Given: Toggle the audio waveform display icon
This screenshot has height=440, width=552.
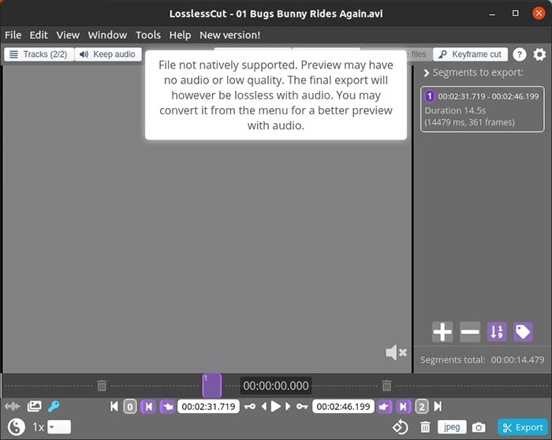Looking at the screenshot, I should click(x=13, y=407).
